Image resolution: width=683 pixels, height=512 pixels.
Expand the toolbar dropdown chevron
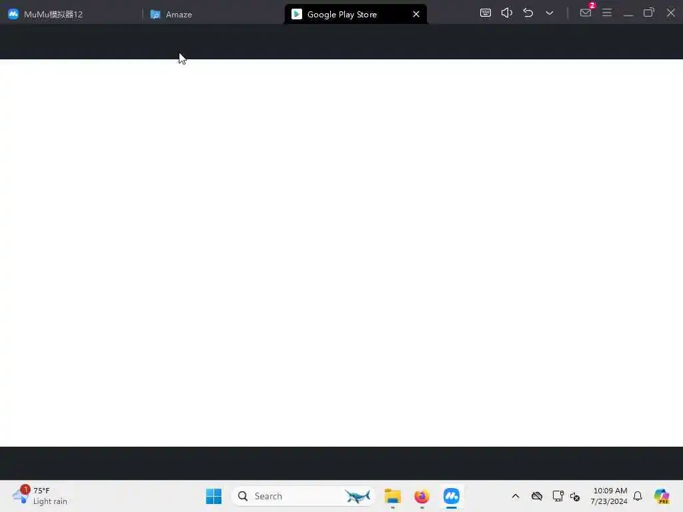tap(550, 13)
